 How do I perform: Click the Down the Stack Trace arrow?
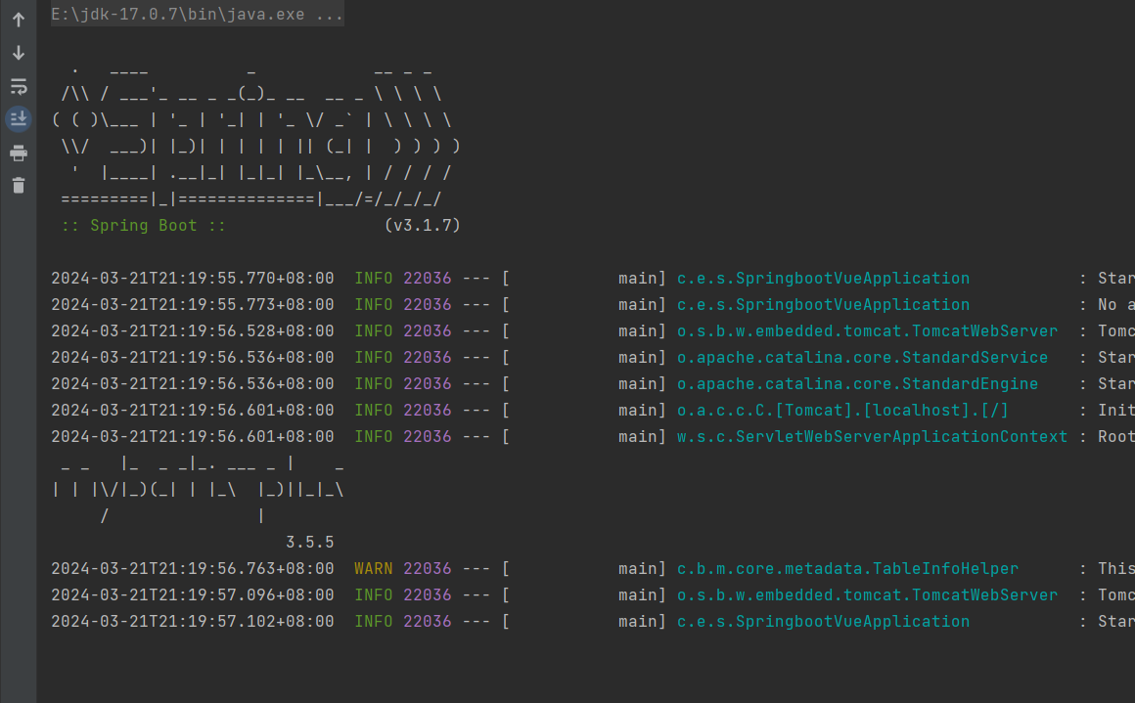tap(19, 53)
